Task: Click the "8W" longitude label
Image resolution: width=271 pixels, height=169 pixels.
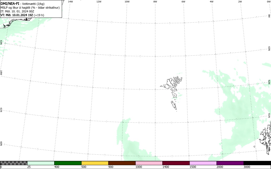Action: tap(155, 2)
